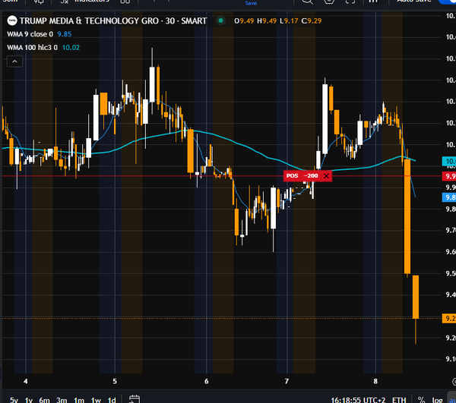456x403 pixels.
Task: Select the WMA 100 hlc3 indicator legend
Action: (x=32, y=48)
